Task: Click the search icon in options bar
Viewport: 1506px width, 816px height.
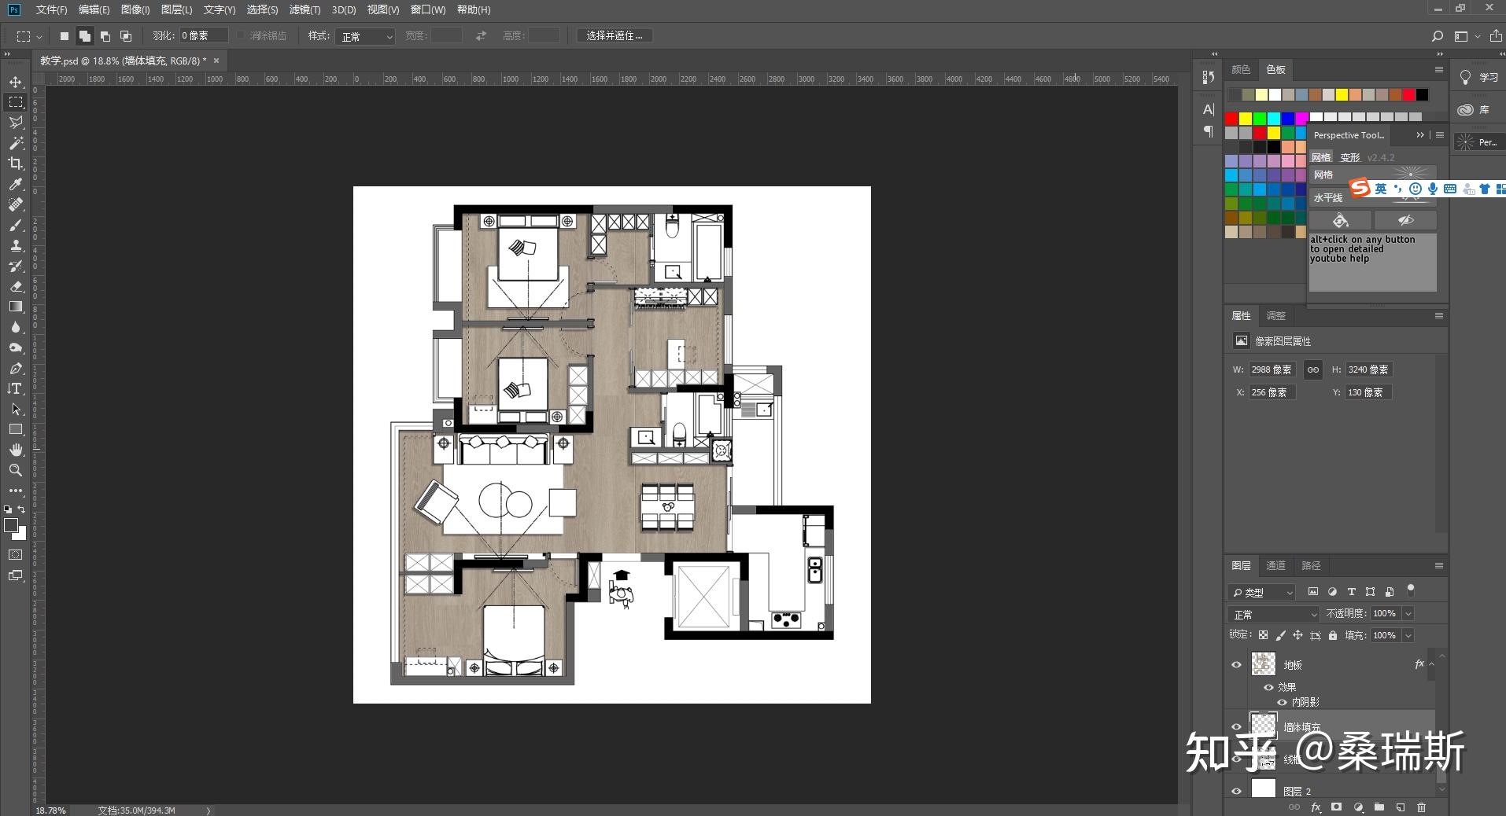Action: 1438,36
